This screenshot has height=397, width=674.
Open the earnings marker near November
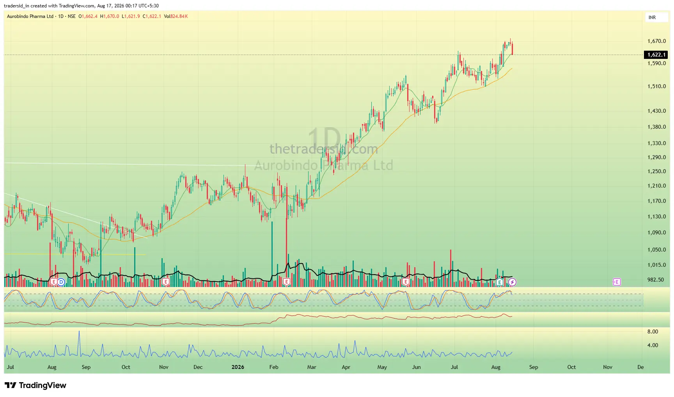(166, 282)
